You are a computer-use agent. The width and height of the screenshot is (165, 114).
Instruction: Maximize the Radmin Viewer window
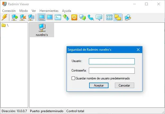[146, 4]
